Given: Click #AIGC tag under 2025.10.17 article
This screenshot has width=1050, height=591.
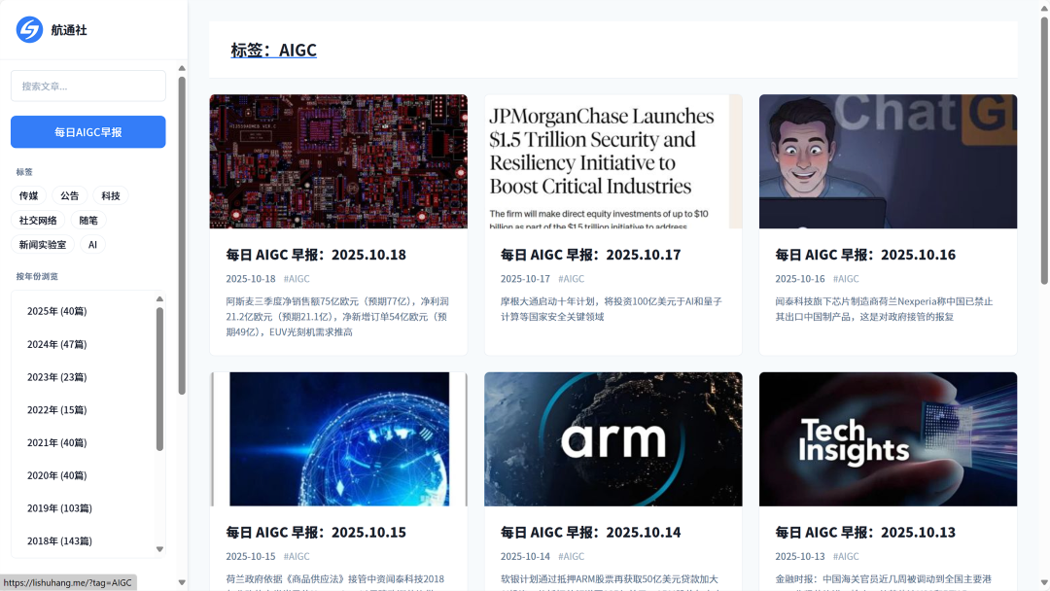Looking at the screenshot, I should (x=571, y=279).
